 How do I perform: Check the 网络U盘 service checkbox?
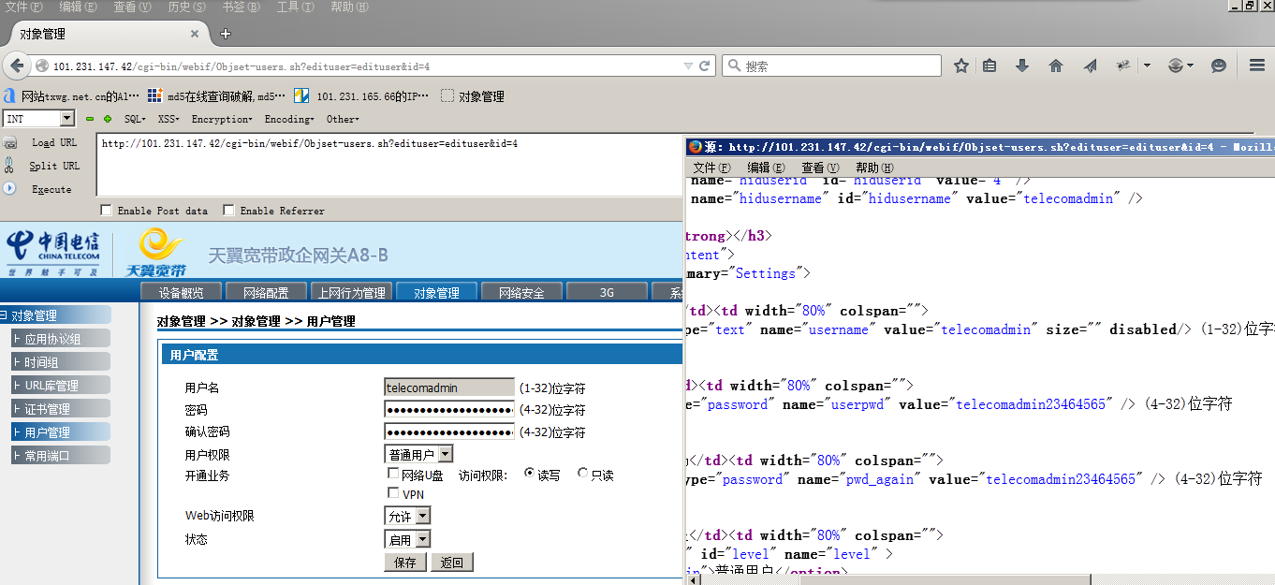coord(393,474)
